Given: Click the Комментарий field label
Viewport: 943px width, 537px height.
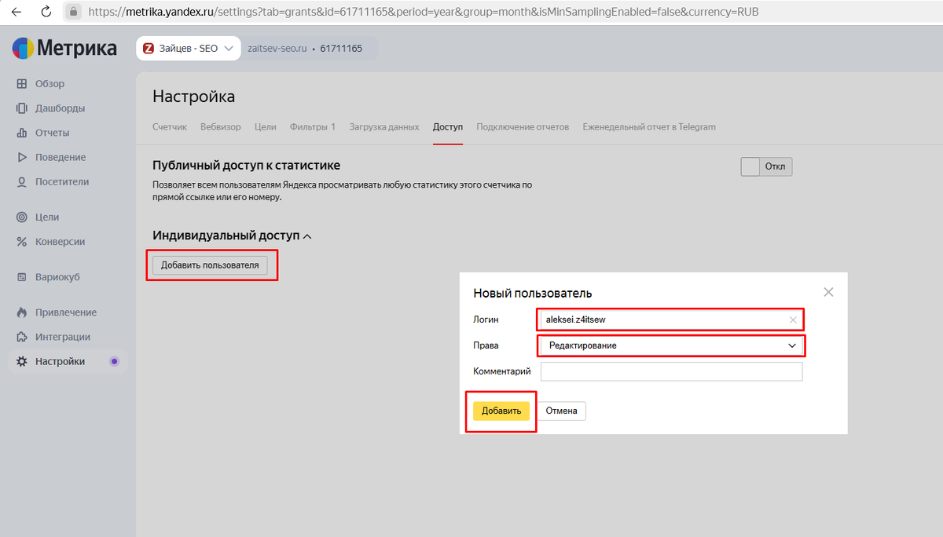Looking at the screenshot, I should click(x=502, y=371).
